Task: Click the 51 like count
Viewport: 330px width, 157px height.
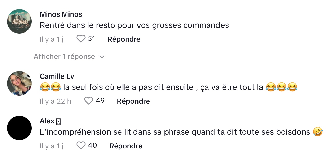Action: coord(91,39)
